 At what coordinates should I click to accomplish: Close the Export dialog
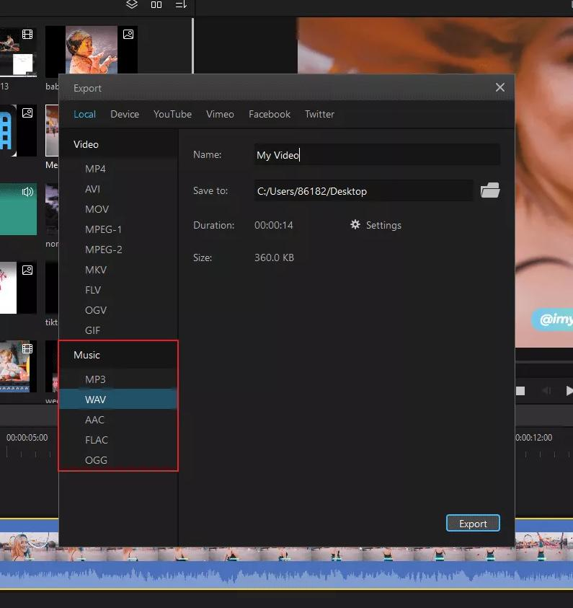pyautogui.click(x=500, y=87)
